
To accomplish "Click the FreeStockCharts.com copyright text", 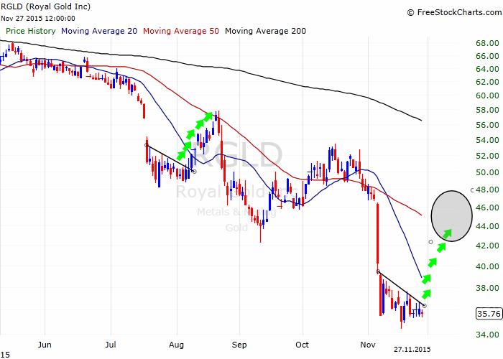I will (454, 12).
